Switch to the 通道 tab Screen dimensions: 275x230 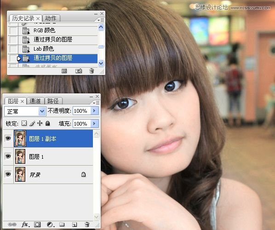tap(35, 101)
